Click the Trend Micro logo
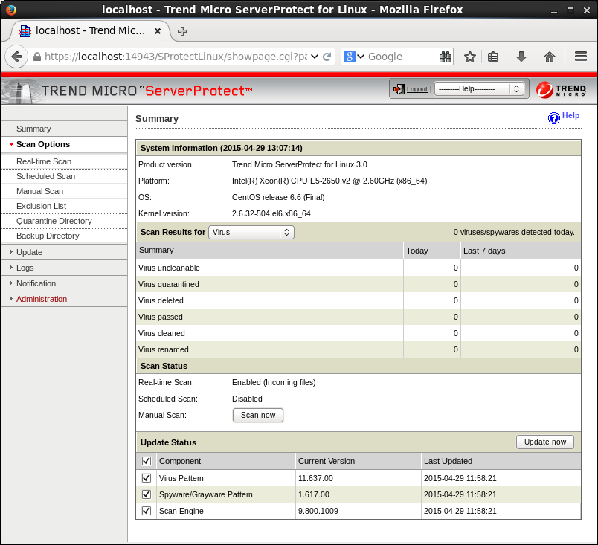Viewport: 598px width, 545px height. coord(561,90)
